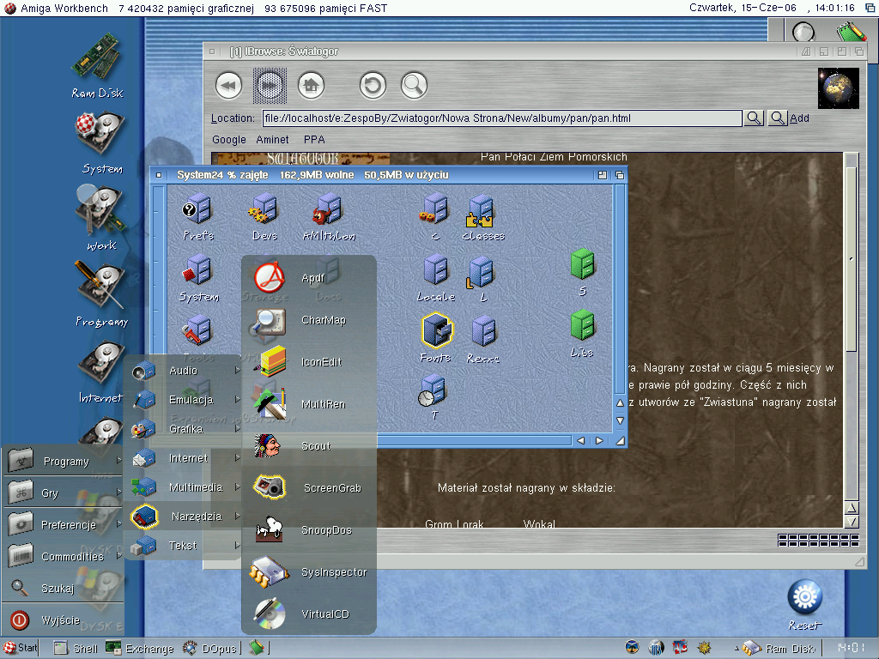
Task: Select Wyjście in the start menu
Action: coord(64,620)
